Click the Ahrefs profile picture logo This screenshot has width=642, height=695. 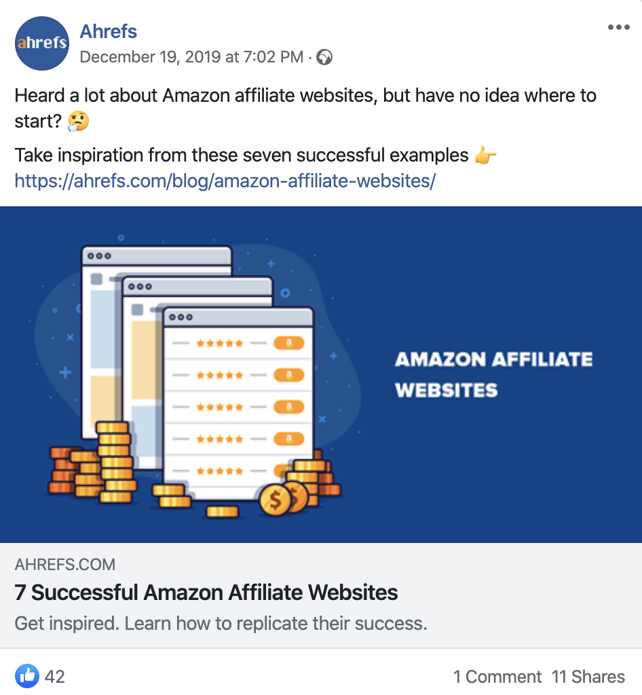coord(41,43)
